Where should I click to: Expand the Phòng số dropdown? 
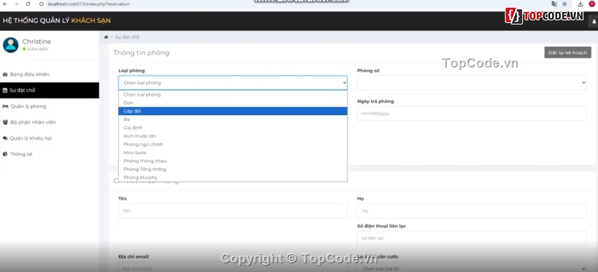coord(471,82)
